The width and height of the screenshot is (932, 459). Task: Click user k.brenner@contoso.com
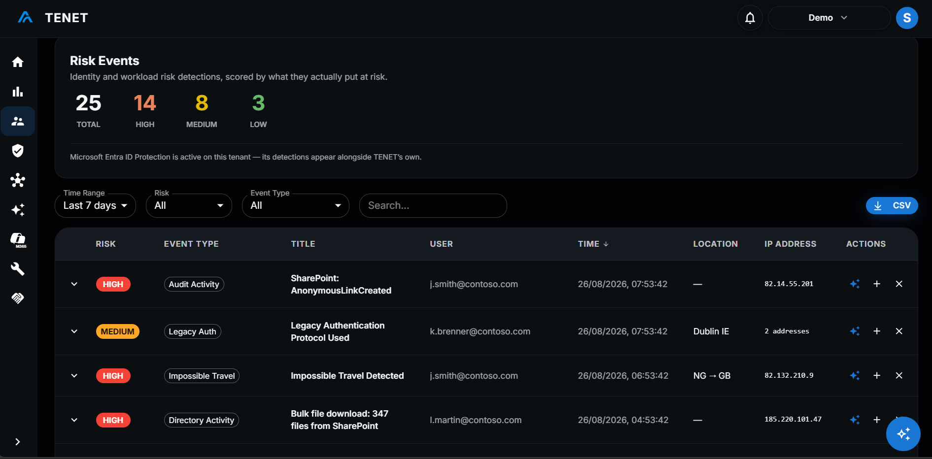point(480,331)
